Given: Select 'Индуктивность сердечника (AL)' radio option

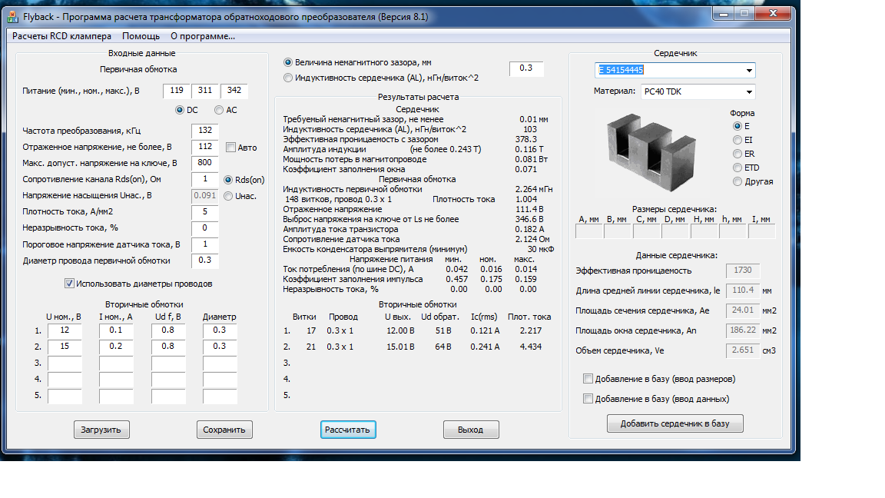Looking at the screenshot, I should pyautogui.click(x=288, y=78).
